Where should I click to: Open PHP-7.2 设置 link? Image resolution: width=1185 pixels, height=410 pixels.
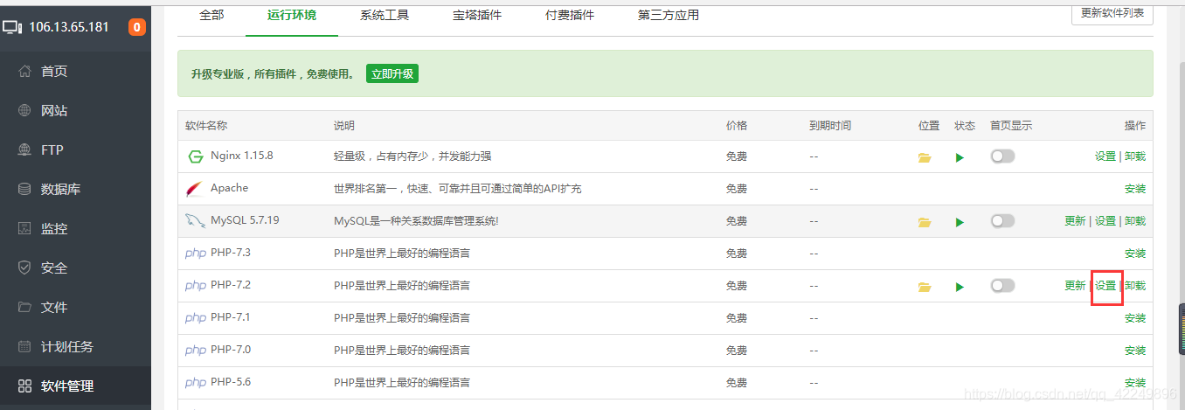tap(1105, 286)
